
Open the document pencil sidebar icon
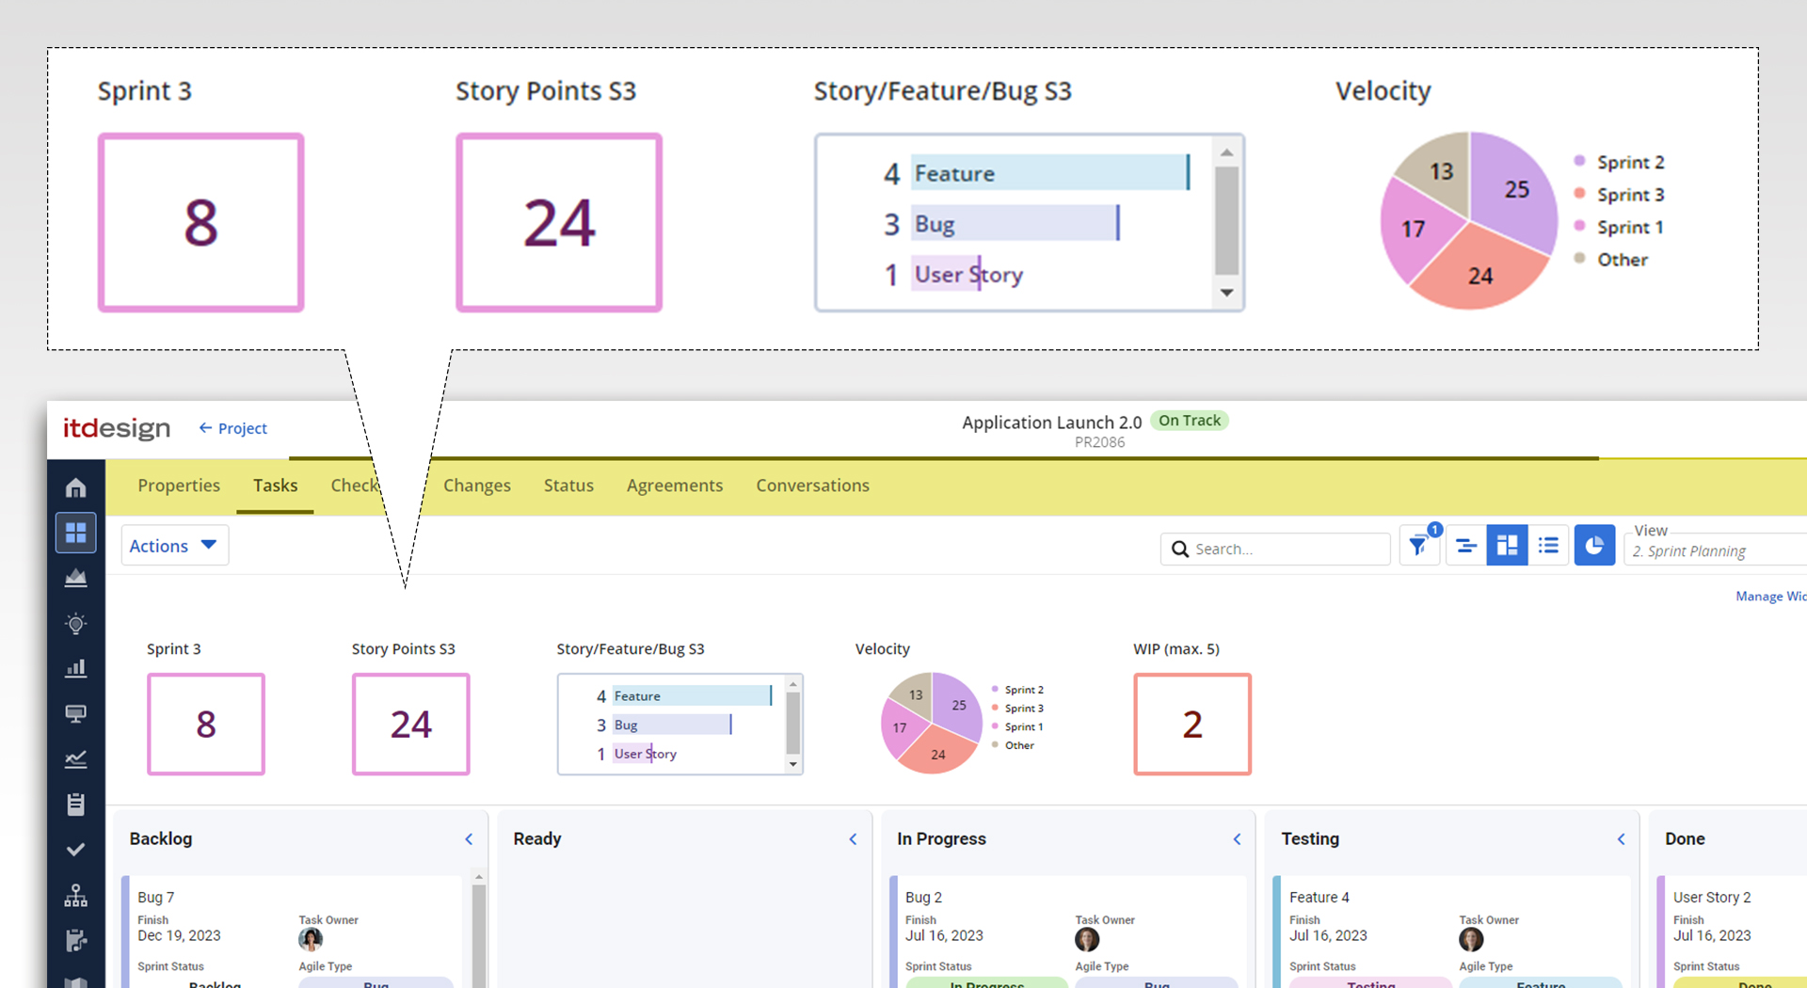(x=76, y=940)
